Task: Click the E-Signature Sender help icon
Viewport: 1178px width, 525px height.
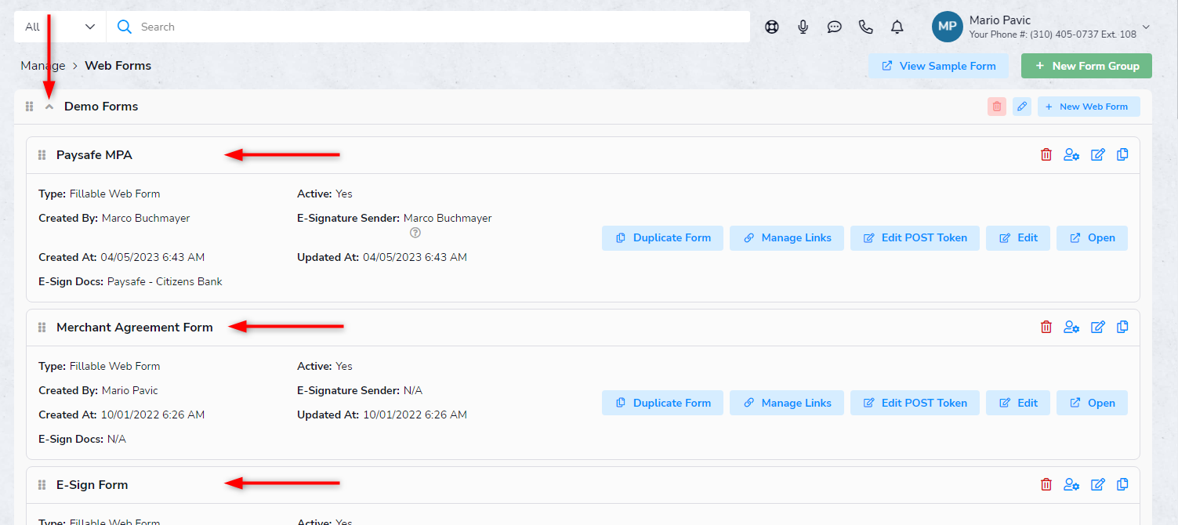Action: 415,233
